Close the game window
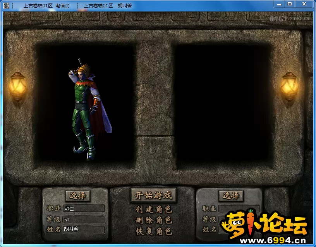 click(x=304, y=4)
